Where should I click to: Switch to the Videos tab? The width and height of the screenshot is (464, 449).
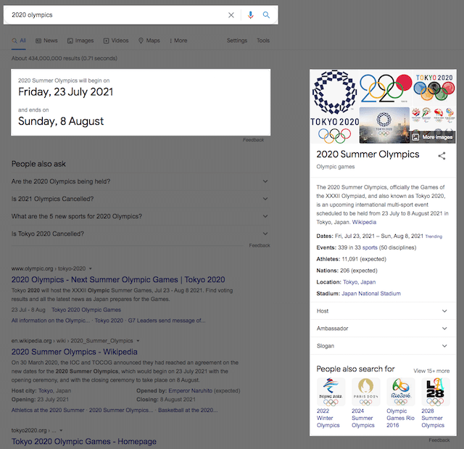pyautogui.click(x=116, y=41)
